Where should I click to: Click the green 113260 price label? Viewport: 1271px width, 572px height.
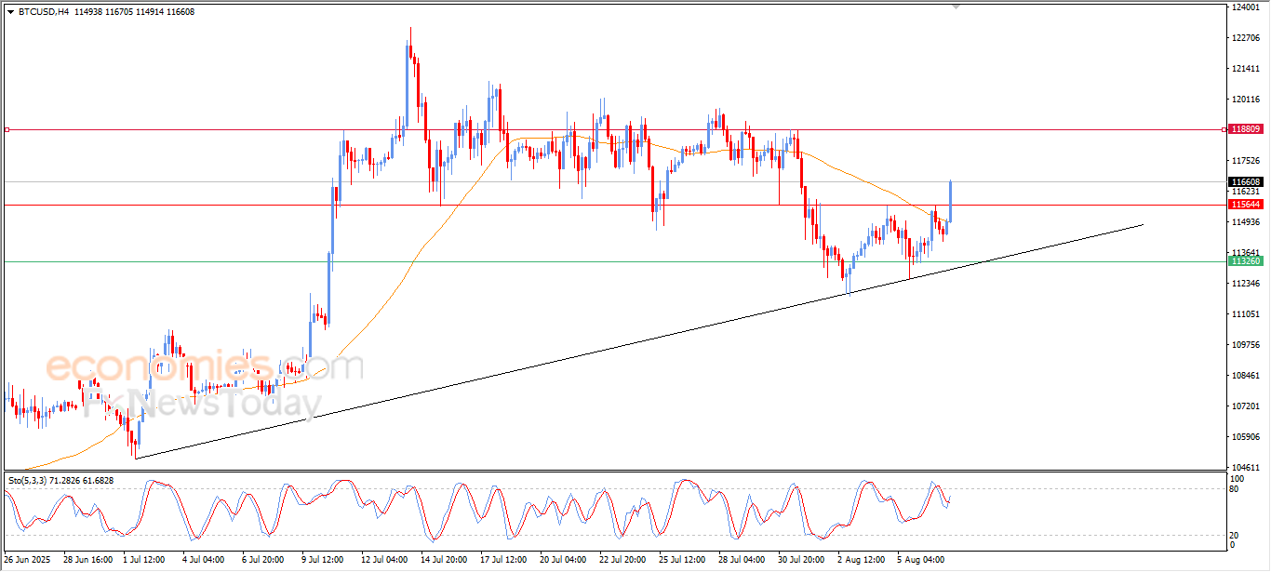point(1245,262)
